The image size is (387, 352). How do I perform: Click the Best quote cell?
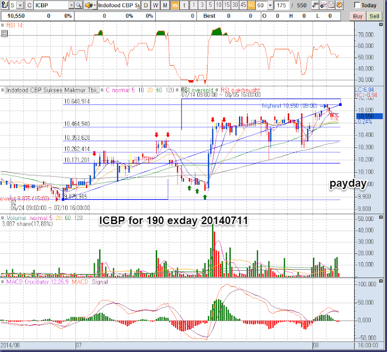click(209, 16)
